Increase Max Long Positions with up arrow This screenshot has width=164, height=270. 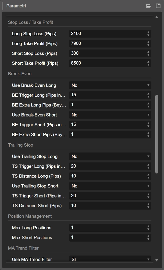tap(148, 226)
